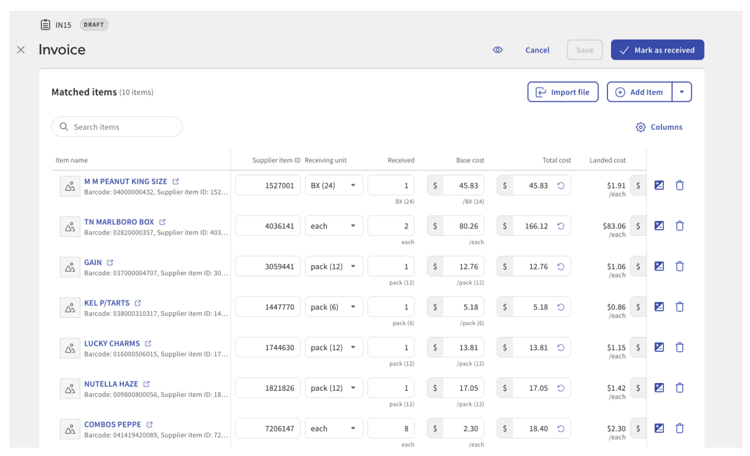Delete the NUTELLA HAZE row
The height and width of the screenshot is (456, 750).
coord(679,388)
